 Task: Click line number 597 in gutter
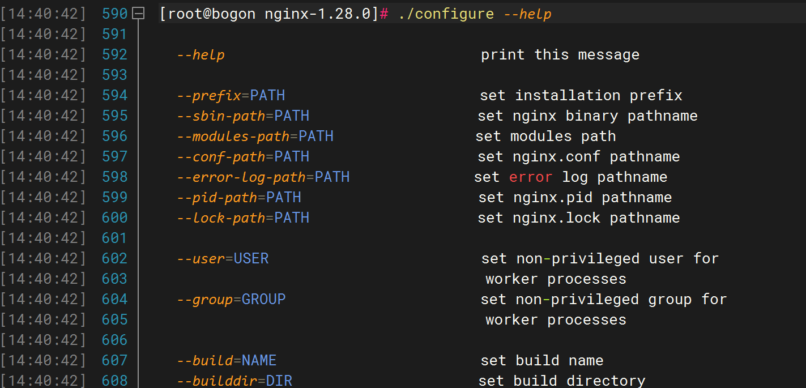(115, 156)
